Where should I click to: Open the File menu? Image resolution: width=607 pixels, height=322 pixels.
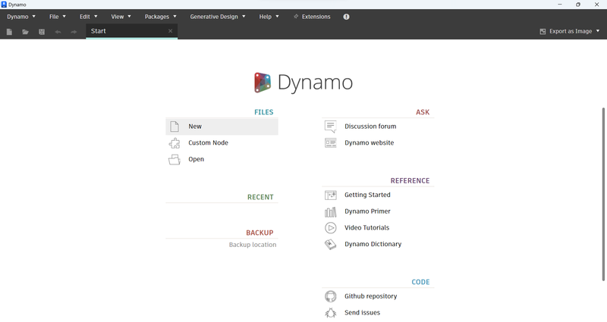(58, 17)
